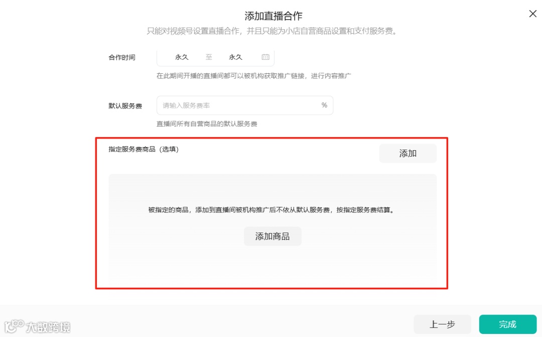Click the 直播间所有自营商品的默认服务费 hint

pos(207,124)
